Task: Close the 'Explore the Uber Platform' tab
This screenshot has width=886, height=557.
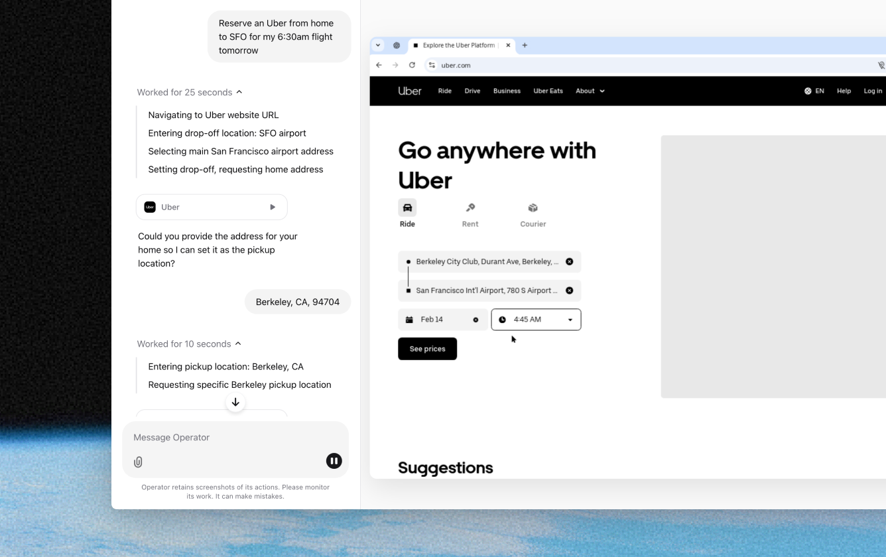Action: [508, 45]
